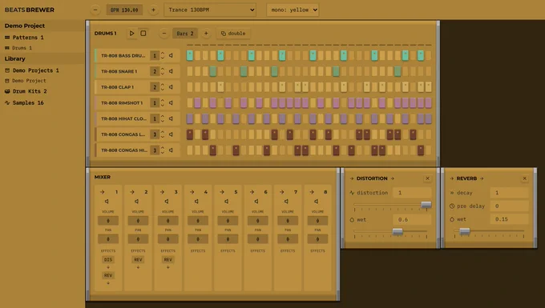Screen dimensions: 545x308
Task: Change Clap 1 track mixer channel stepper
Action: tap(163, 87)
